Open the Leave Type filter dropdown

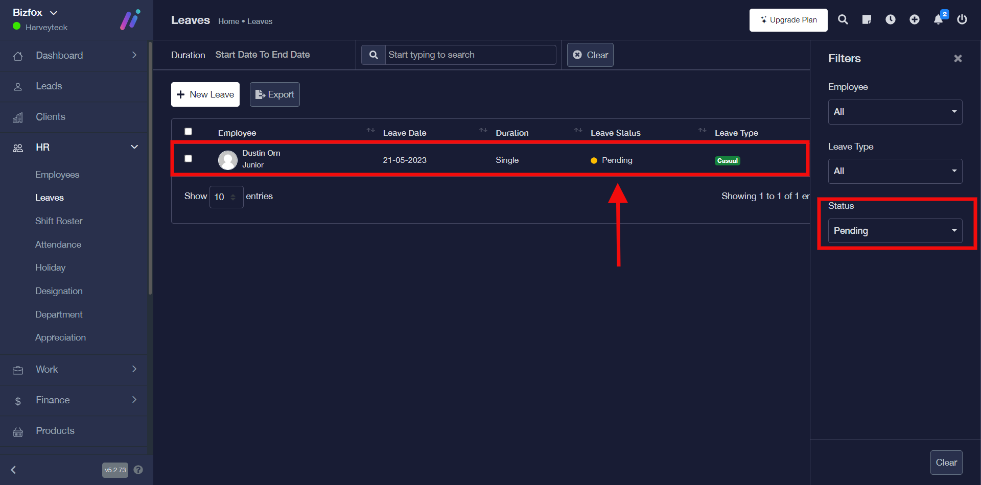point(895,172)
